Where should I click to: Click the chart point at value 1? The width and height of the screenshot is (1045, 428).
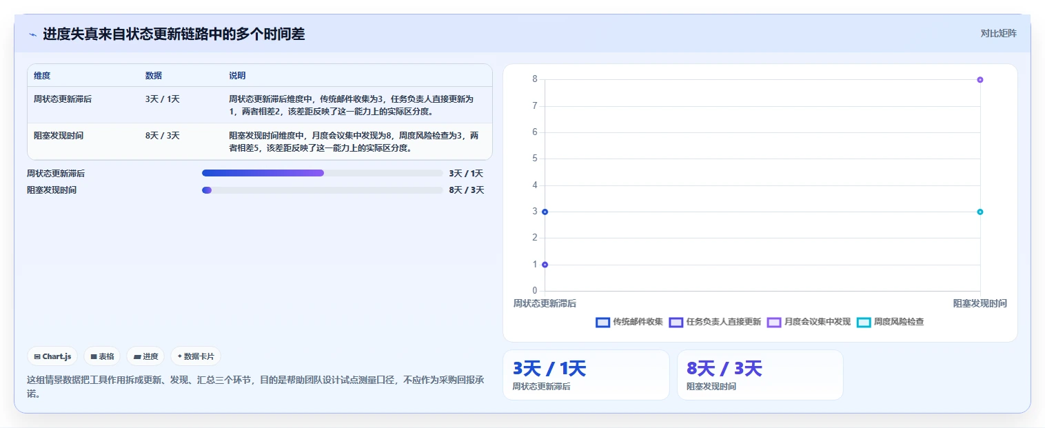click(545, 265)
